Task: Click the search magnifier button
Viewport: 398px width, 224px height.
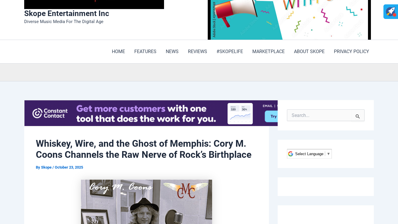Action: click(x=358, y=116)
